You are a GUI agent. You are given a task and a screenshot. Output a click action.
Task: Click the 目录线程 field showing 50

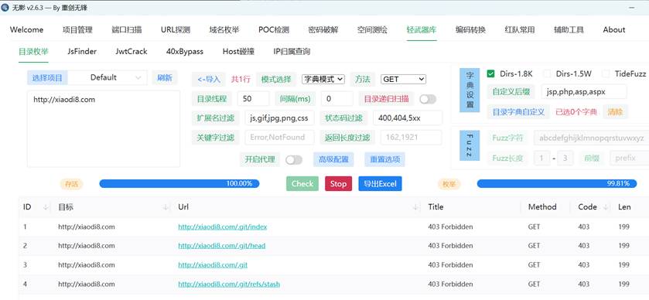[253, 99]
